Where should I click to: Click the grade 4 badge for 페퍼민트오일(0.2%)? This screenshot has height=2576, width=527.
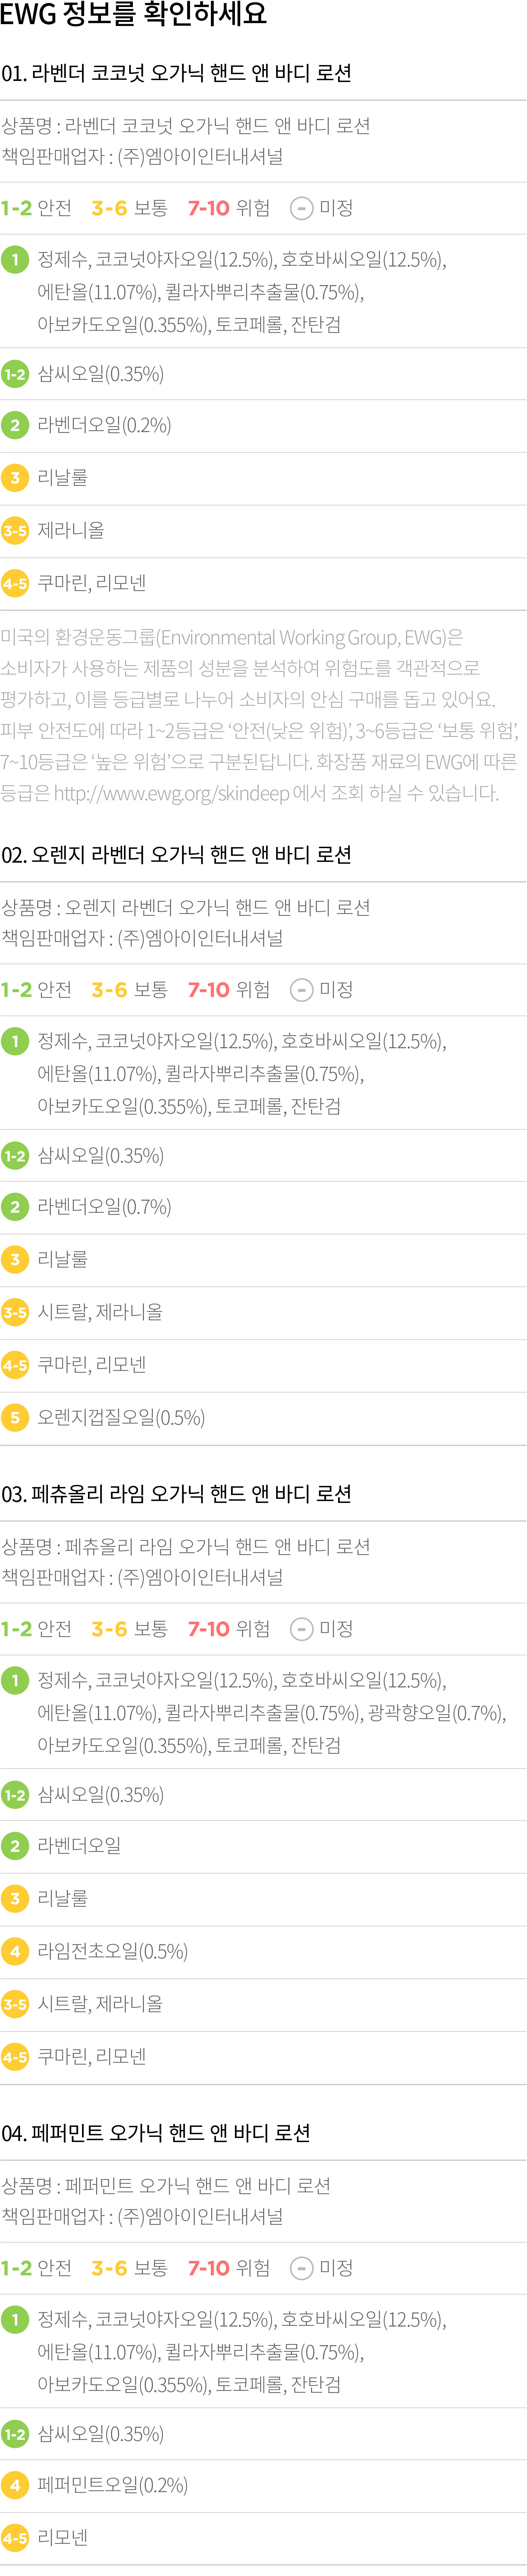15,2485
